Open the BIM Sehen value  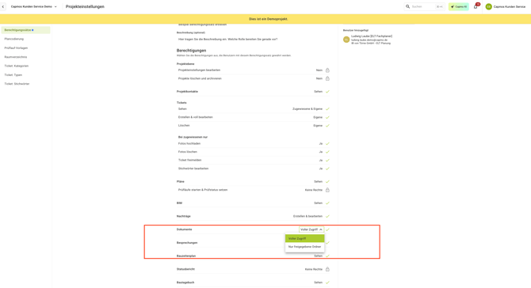pos(318,203)
